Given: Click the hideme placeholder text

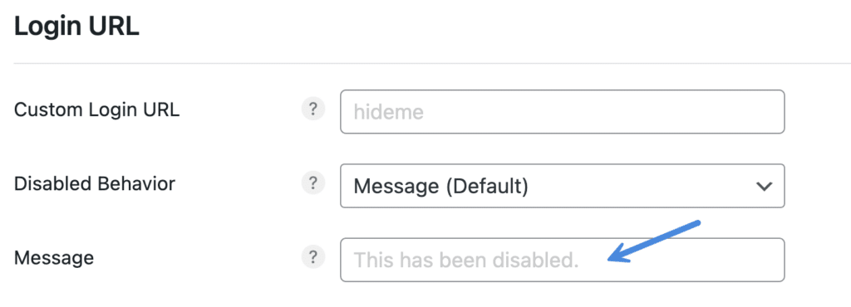Looking at the screenshot, I should pos(388,112).
